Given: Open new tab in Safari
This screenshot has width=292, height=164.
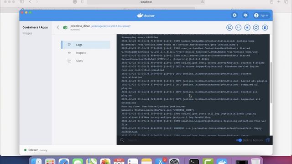Looking at the screenshot, I should tap(279, 2).
